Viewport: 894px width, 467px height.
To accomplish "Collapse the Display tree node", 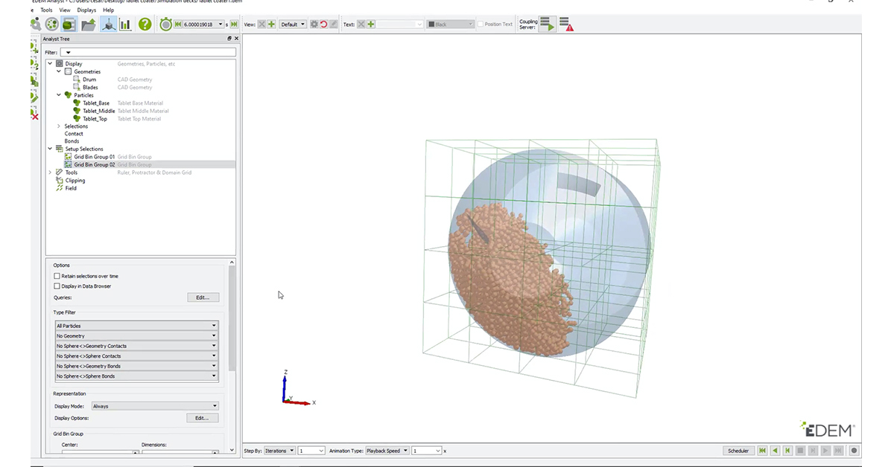I will 50,64.
